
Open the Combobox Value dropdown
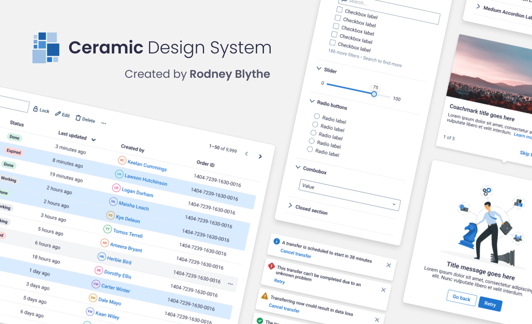click(x=394, y=205)
